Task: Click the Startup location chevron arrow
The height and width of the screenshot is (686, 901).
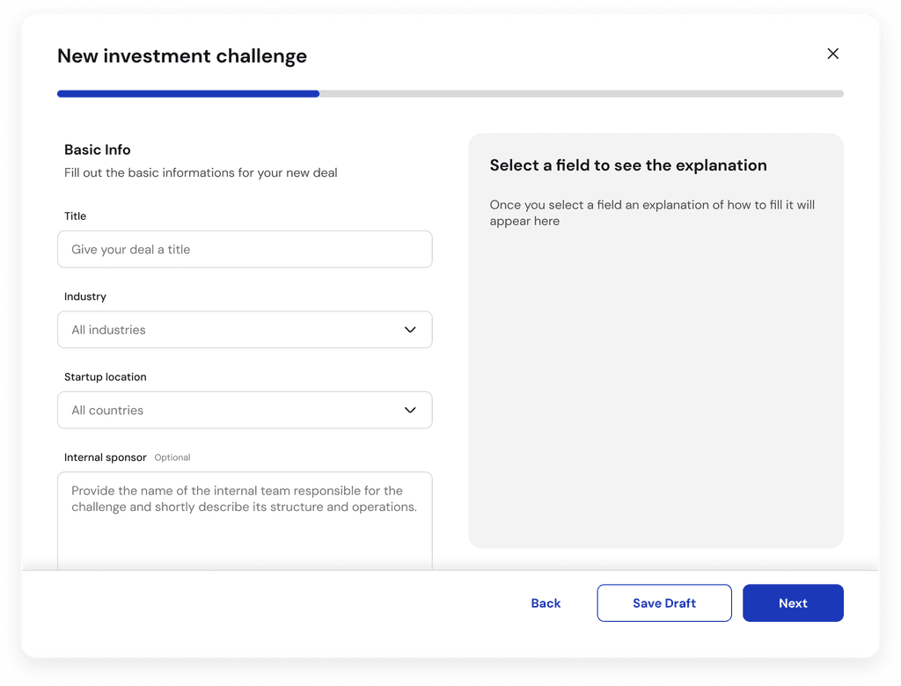Action: coord(410,410)
